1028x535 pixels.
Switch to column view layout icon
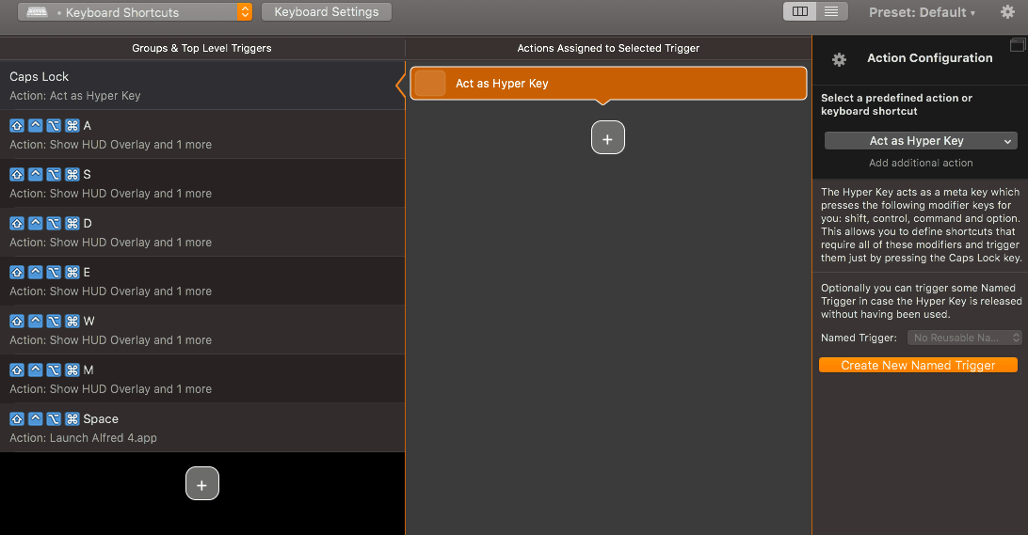click(x=800, y=12)
